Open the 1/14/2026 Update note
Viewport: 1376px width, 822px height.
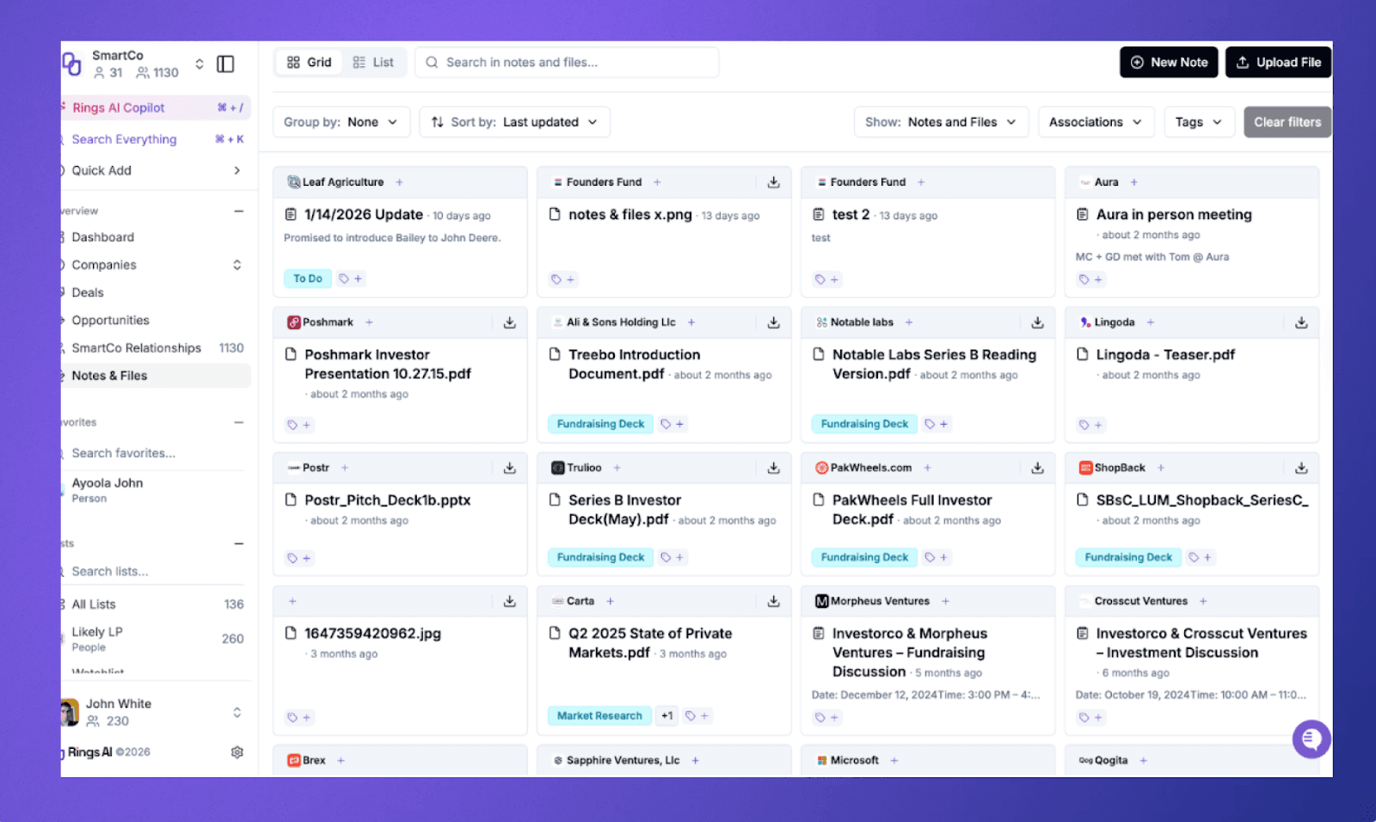(x=364, y=215)
